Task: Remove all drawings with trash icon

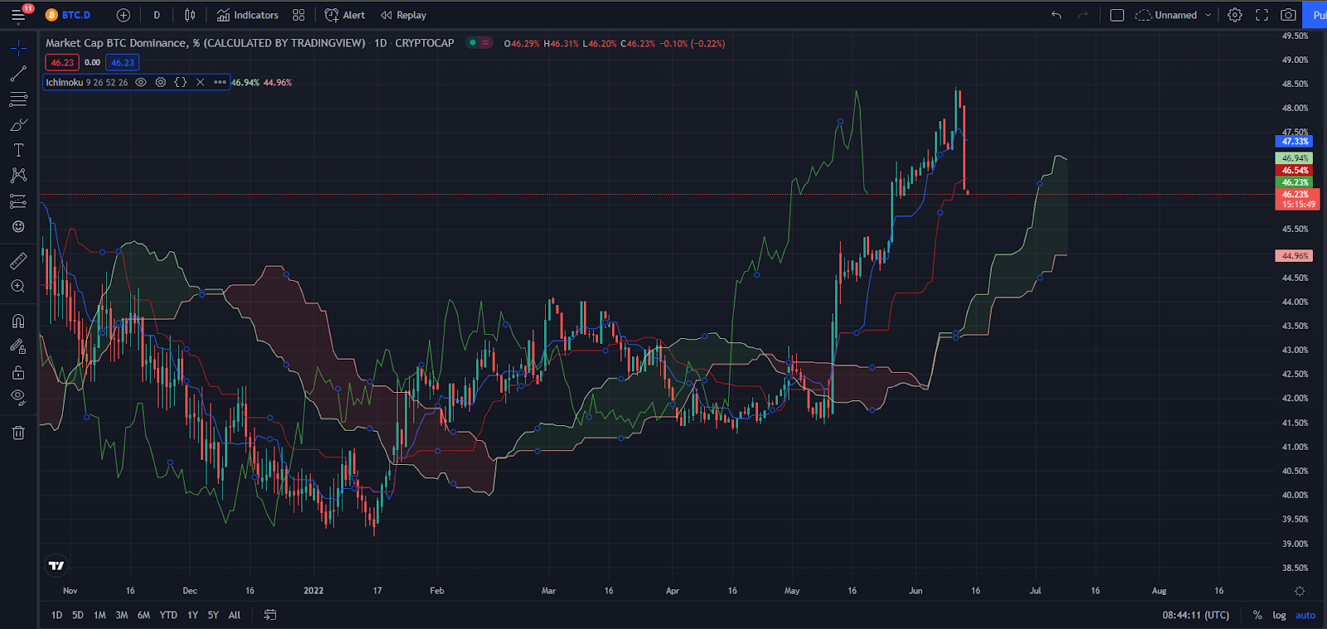Action: [x=18, y=433]
